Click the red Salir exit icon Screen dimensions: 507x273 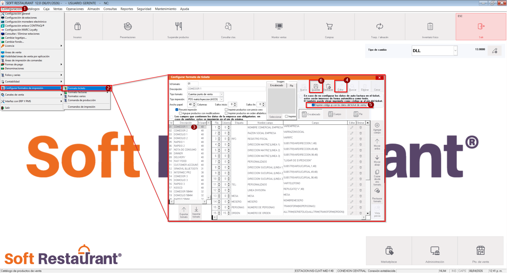pos(481,27)
